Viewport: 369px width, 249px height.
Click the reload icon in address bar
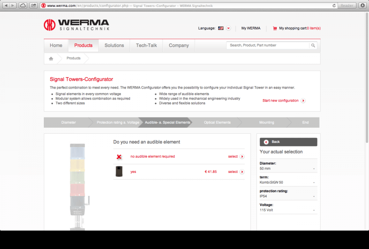pos(333,6)
